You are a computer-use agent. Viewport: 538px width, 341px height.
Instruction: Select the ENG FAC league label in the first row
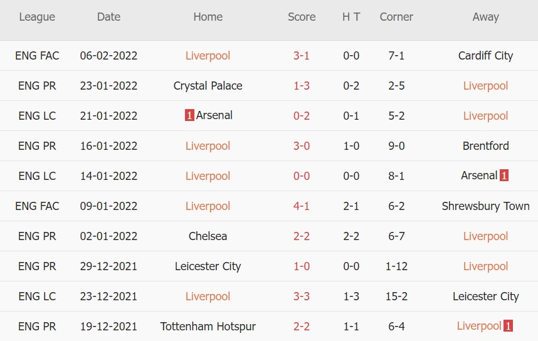click(37, 56)
